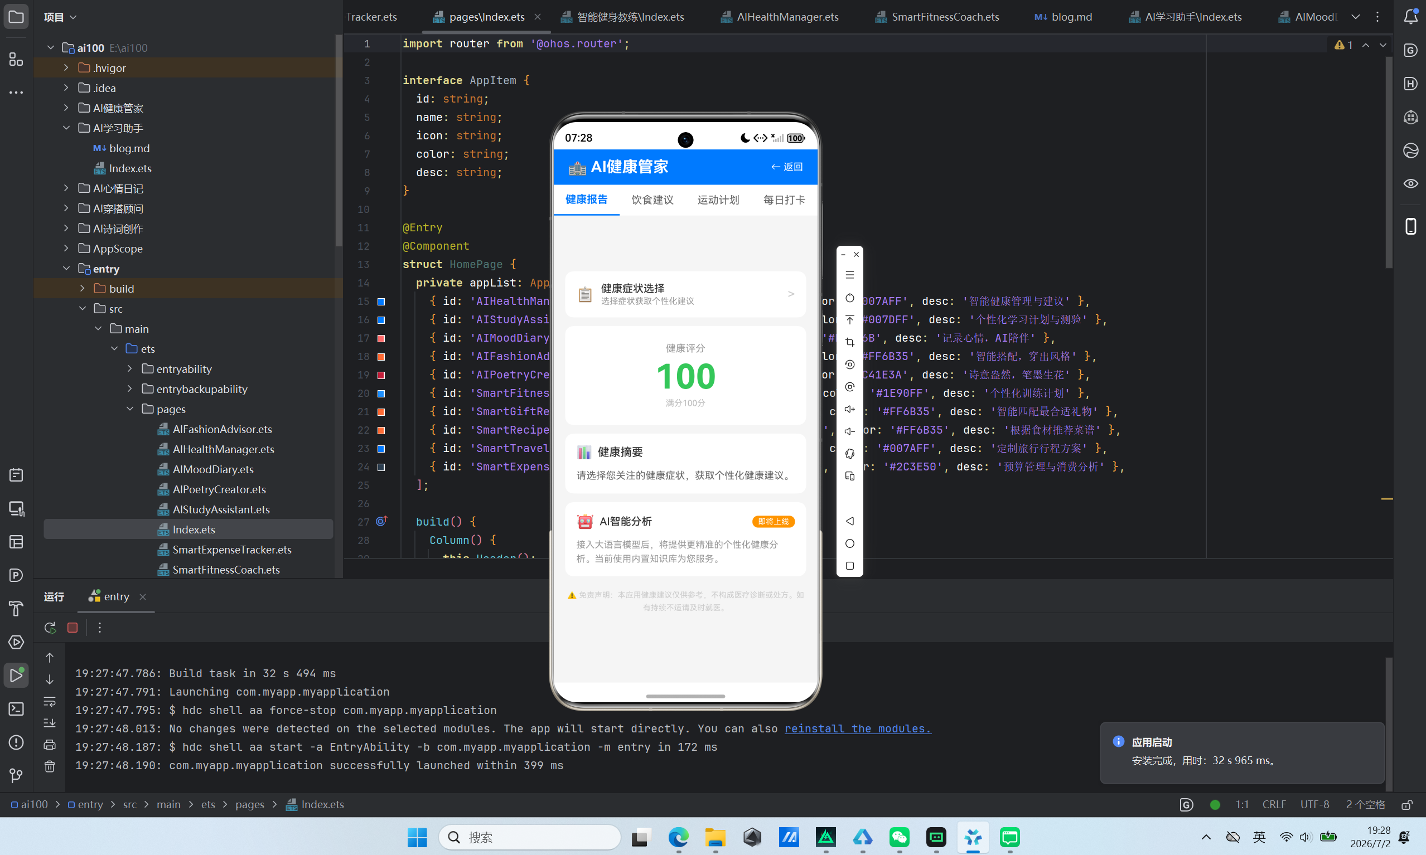Viewport: 1426px width, 855px height.
Task: Click the Rerun entry icon
Action: pos(50,628)
